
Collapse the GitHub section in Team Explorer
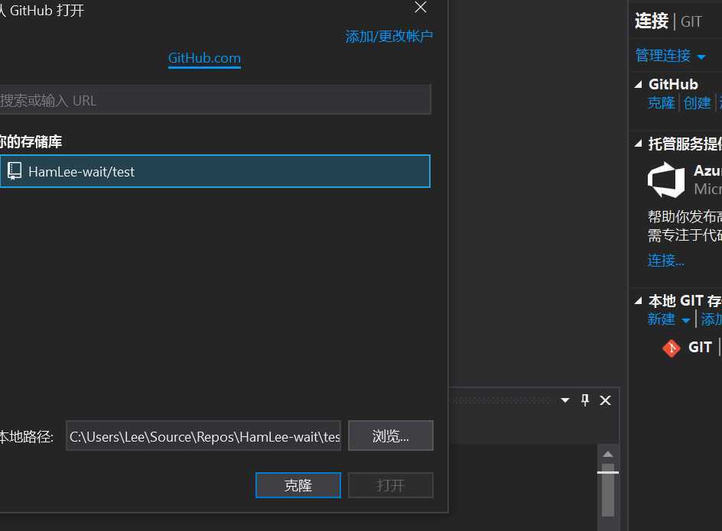tap(638, 84)
